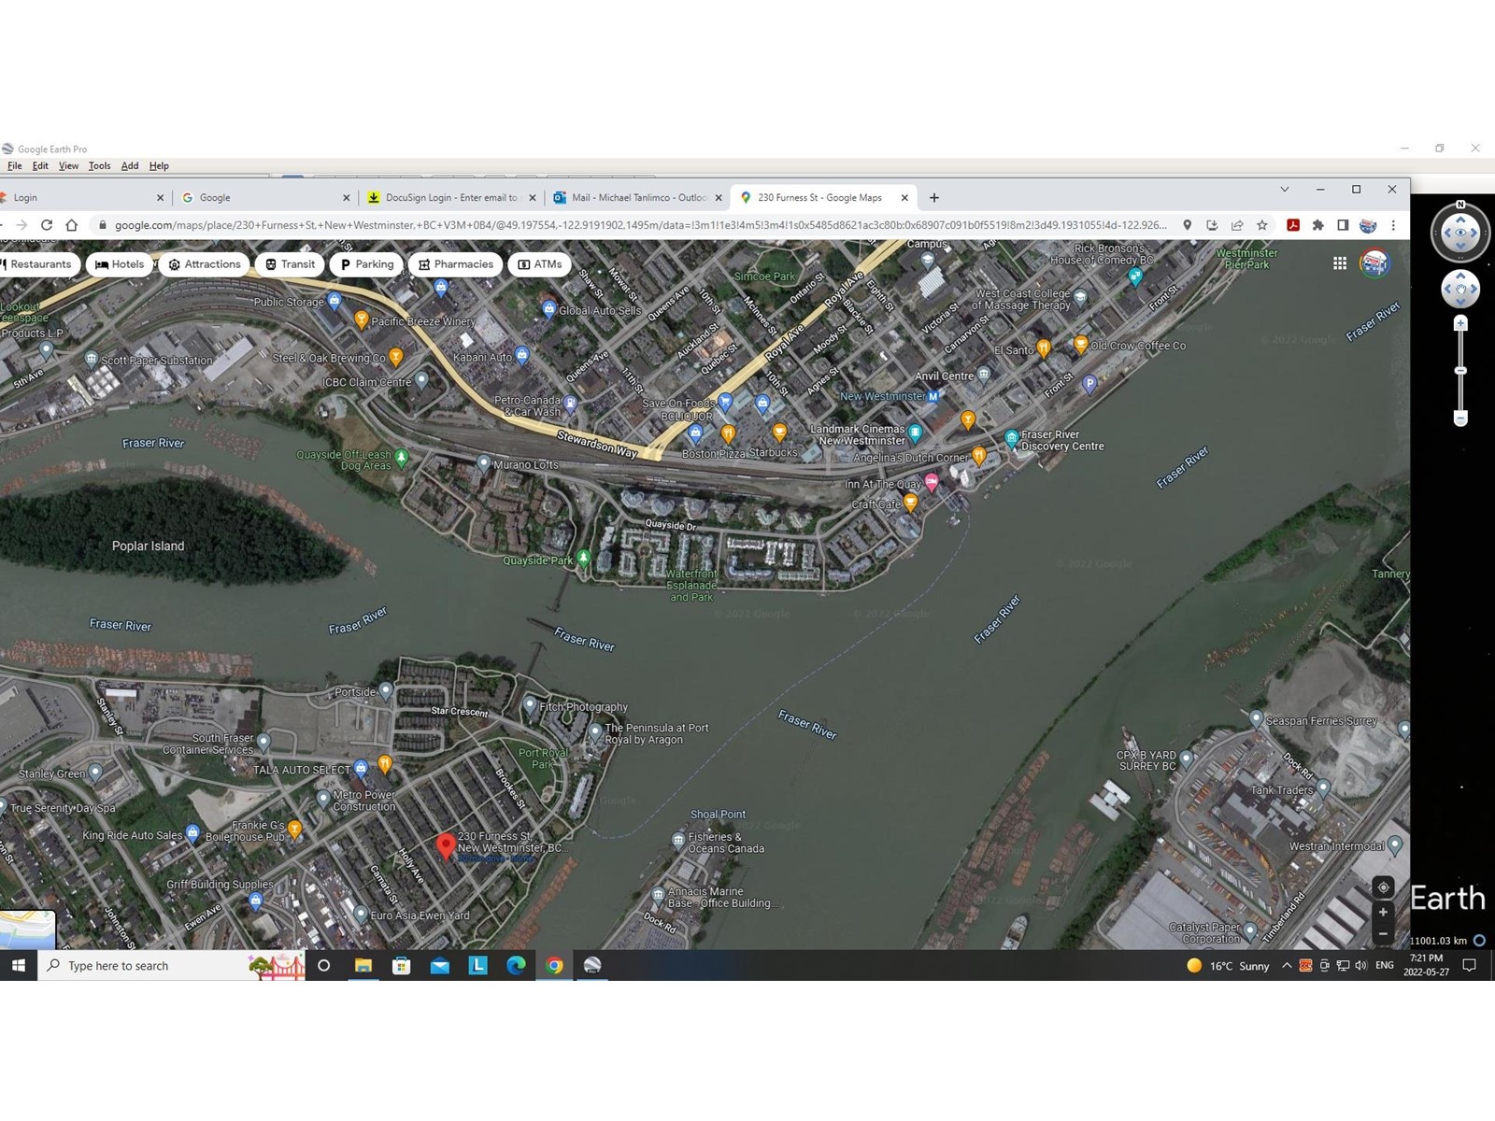This screenshot has height=1121, width=1495.
Task: Show hidden system tray icons
Action: [1287, 966]
